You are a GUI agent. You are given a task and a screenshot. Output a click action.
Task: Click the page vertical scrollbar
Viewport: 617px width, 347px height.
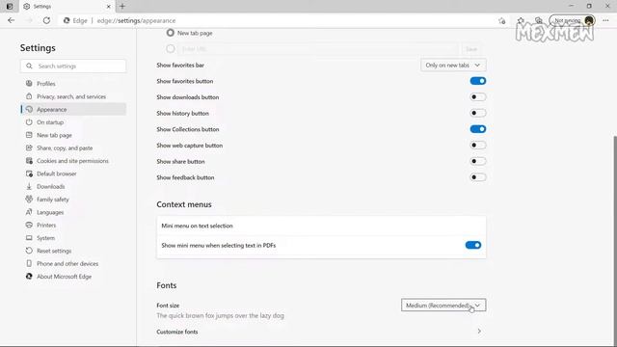(614, 240)
